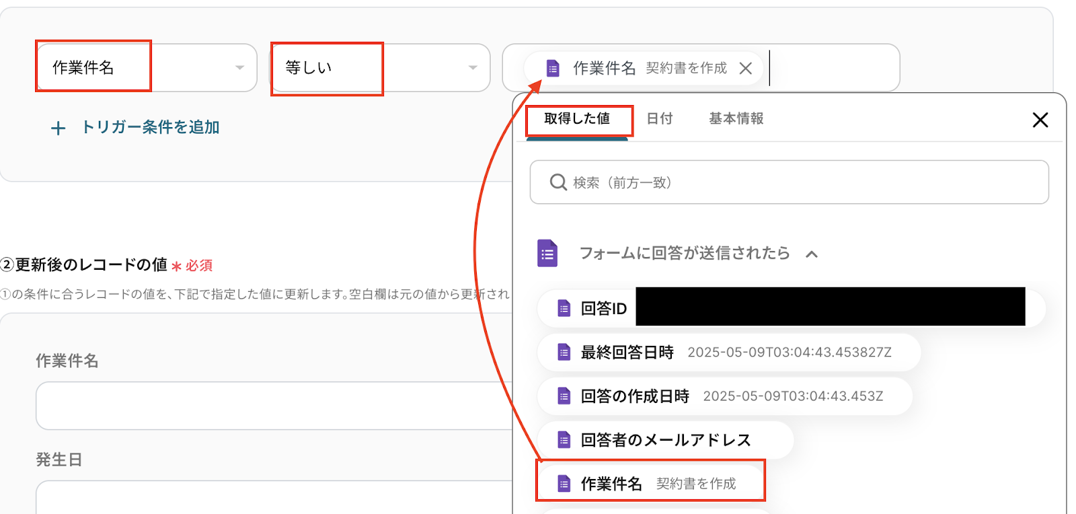The width and height of the screenshot is (1076, 514).
Task: Close the value picker panel
Action: (1040, 120)
